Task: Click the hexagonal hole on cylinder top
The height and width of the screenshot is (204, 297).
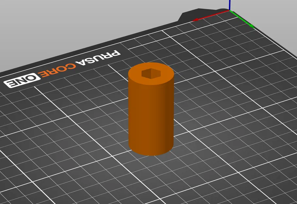Action: tap(151, 73)
